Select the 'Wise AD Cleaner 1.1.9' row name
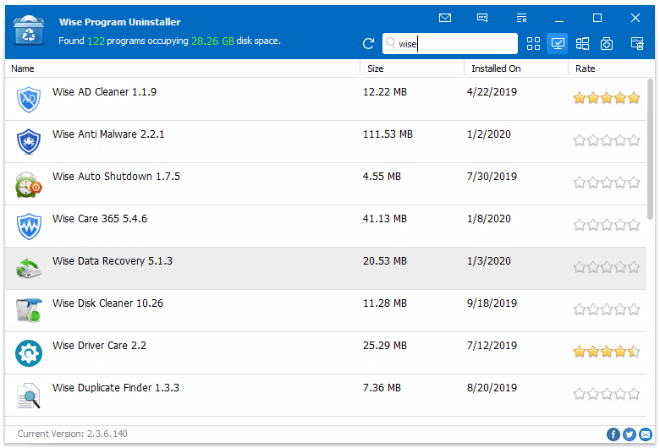Image resolution: width=660 pixels, height=448 pixels. [x=104, y=91]
